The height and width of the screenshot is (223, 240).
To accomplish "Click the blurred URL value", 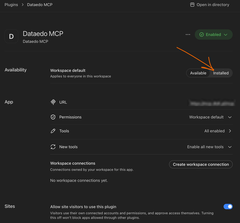I will tap(212, 103).
